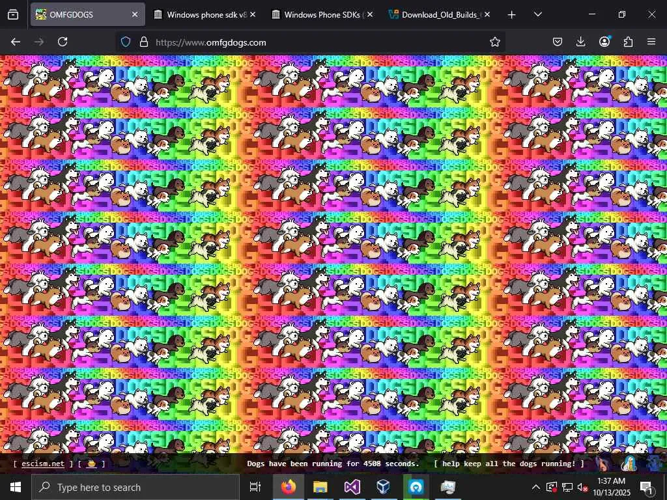
Task: Select the 'Dogs have been running for 4508 seconds.' text
Action: coord(333,464)
